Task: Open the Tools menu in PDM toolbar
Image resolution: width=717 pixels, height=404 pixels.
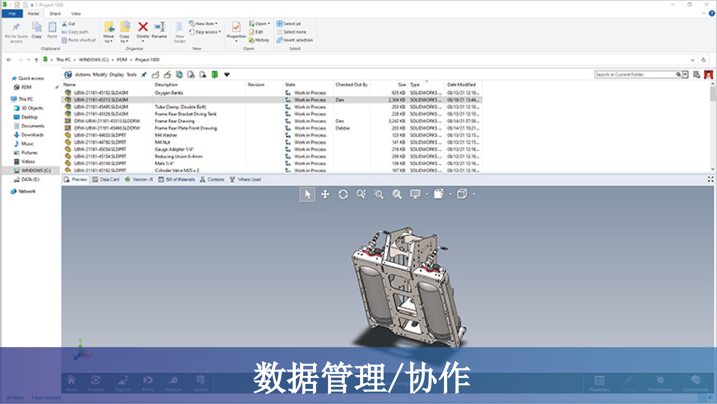Action: 132,75
